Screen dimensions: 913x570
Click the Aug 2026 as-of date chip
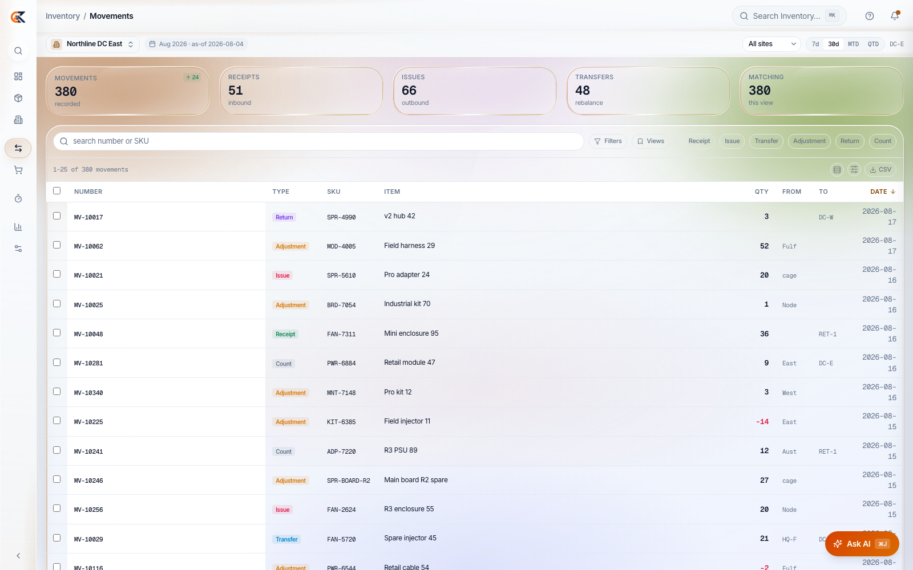tap(196, 44)
